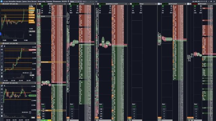Toggle magnet snap in HUSDT 5S chart

tap(2, 109)
